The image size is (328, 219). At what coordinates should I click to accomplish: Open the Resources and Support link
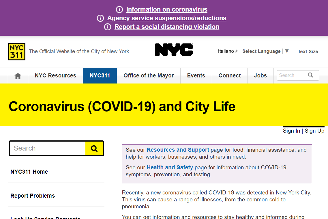pyautogui.click(x=178, y=150)
